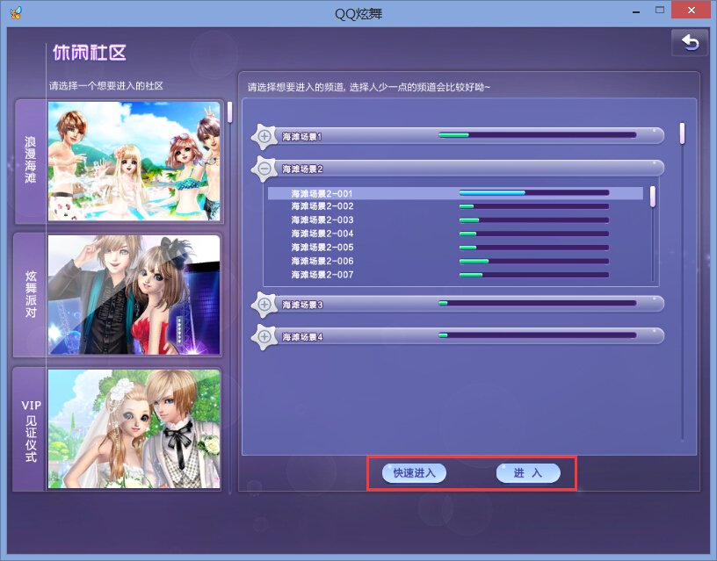Select channel 海滩场景2-006
Image resolution: width=717 pixels, height=561 pixels.
pyautogui.click(x=455, y=262)
